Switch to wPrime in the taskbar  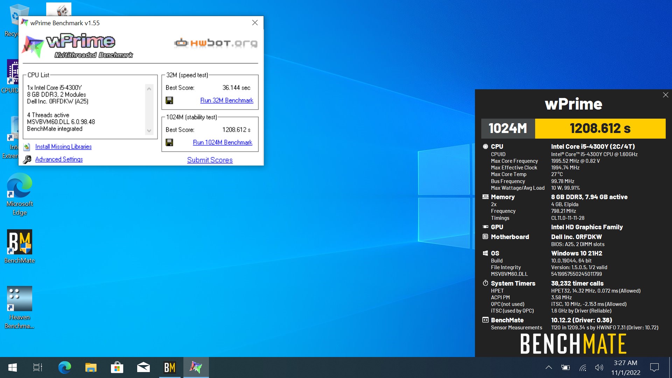[x=196, y=367]
